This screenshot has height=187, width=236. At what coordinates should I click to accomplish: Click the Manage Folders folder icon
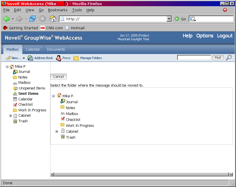pyautogui.click(x=76, y=58)
